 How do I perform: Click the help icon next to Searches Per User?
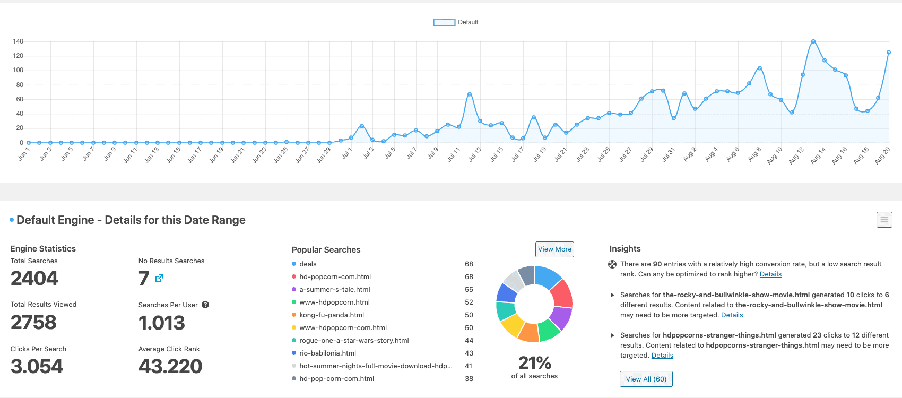[205, 305]
